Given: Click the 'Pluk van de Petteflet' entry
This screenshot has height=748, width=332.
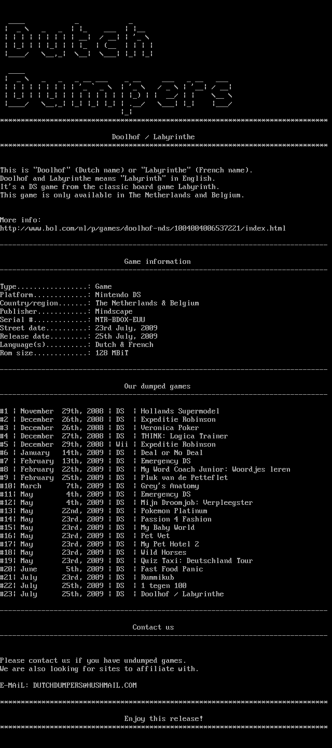Looking at the screenshot, I should coord(185,478).
